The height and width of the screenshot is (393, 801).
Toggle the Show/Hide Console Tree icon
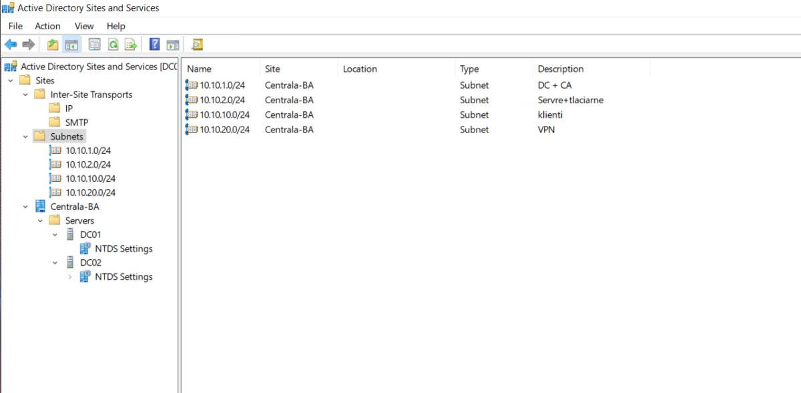[x=71, y=45]
